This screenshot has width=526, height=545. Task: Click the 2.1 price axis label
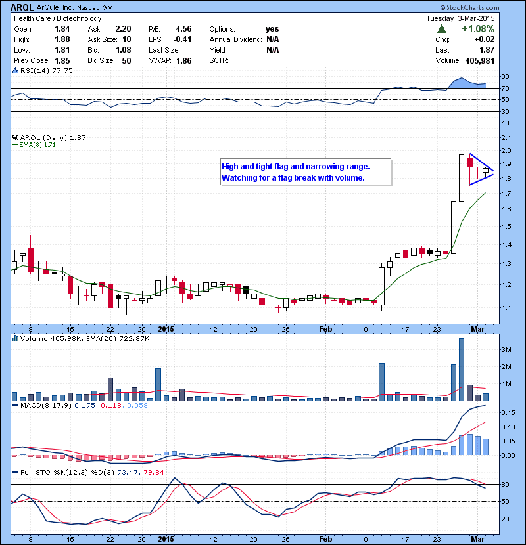click(x=506, y=138)
